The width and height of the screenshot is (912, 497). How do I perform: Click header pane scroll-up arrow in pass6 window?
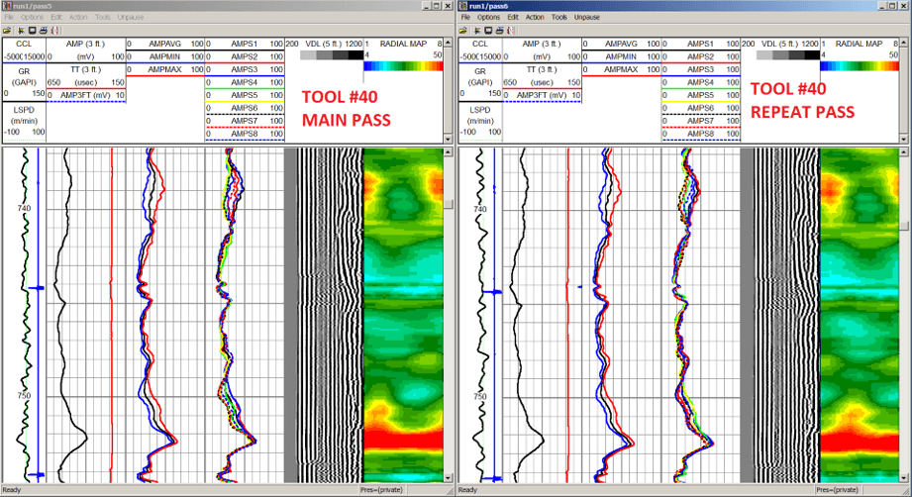(x=904, y=43)
